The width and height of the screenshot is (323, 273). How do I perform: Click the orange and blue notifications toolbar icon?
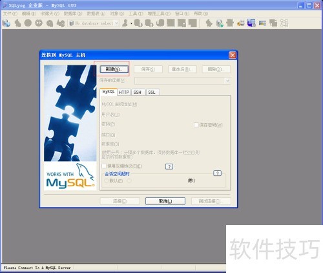(x=240, y=23)
